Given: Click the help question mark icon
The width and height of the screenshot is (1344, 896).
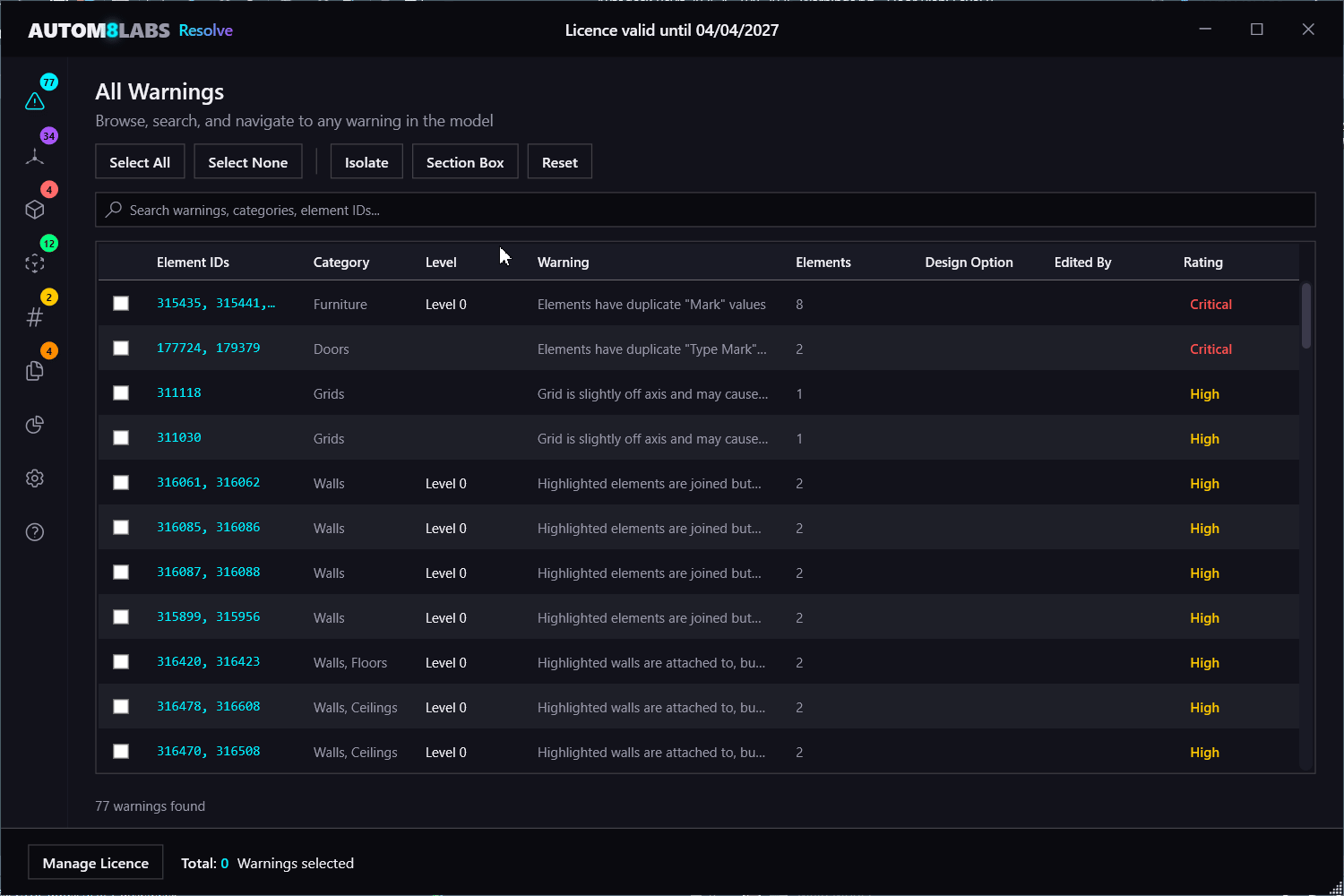Looking at the screenshot, I should (34, 531).
